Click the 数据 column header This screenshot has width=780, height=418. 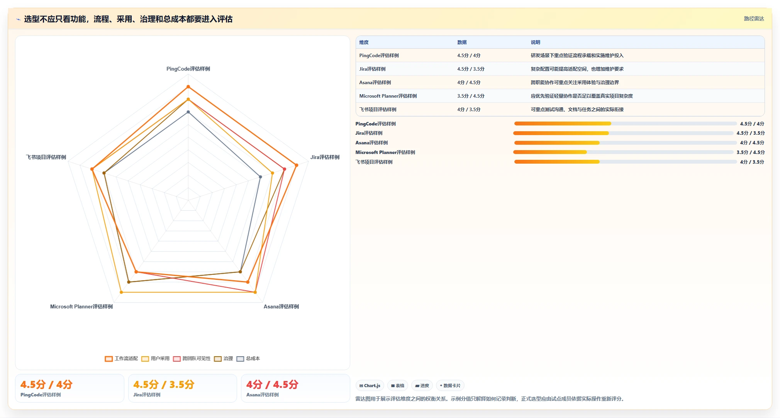462,42
